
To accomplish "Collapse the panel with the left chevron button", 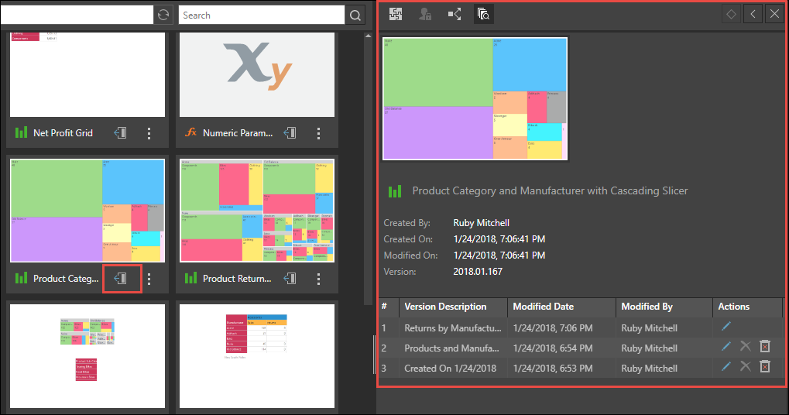I will 753,14.
